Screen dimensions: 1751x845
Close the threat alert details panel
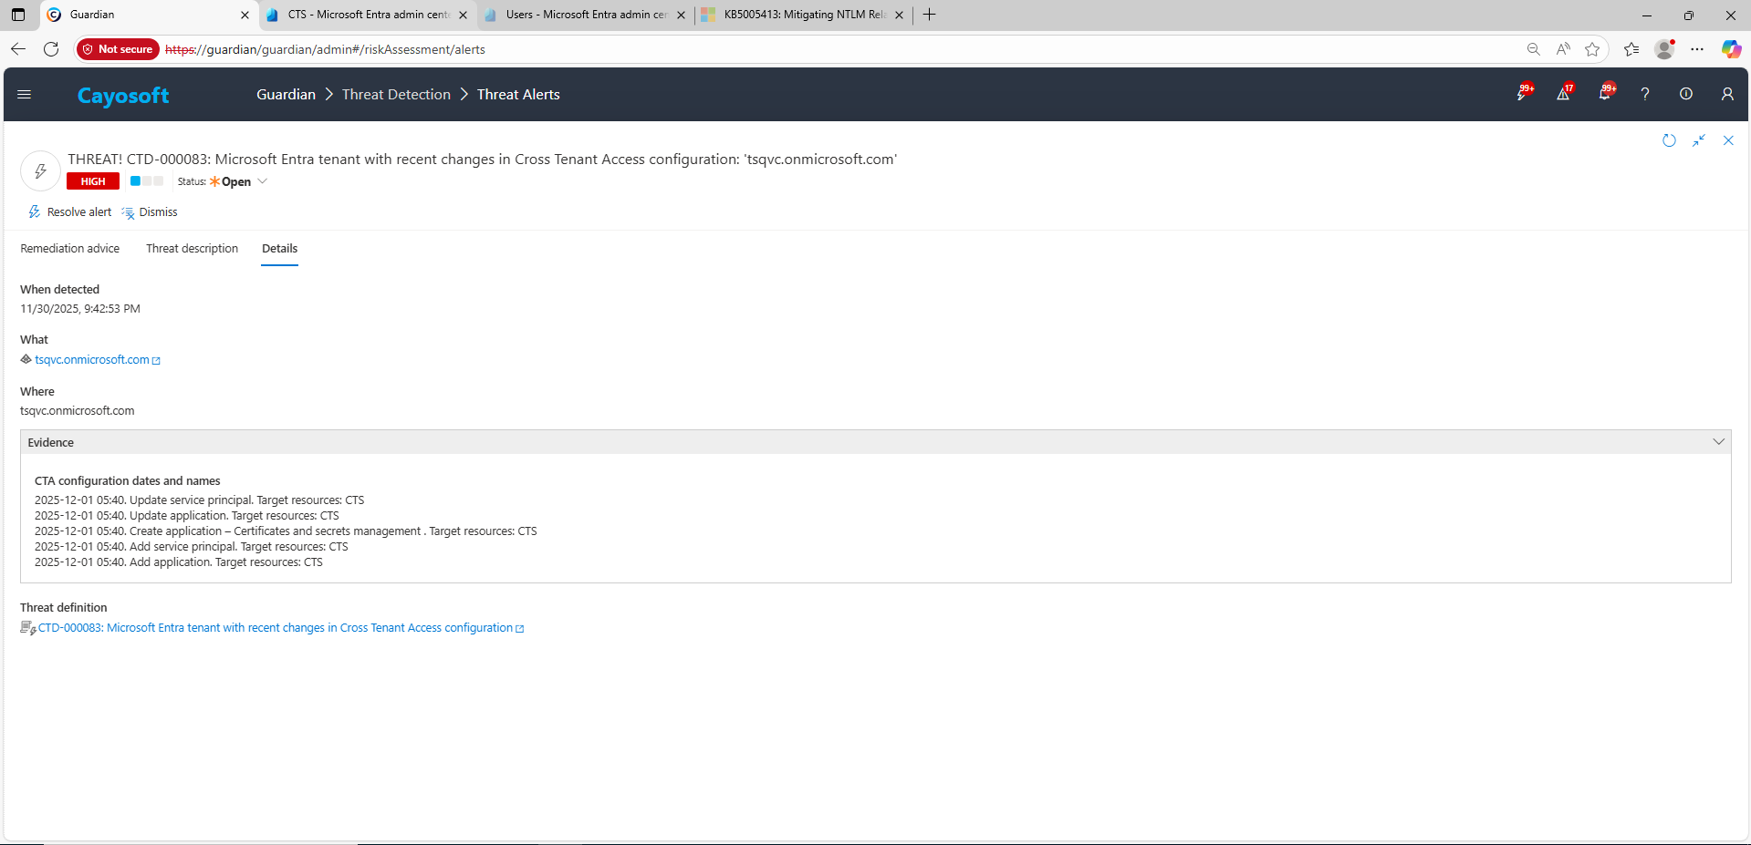pos(1728,140)
